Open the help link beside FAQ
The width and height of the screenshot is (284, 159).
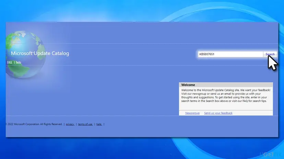point(19,62)
